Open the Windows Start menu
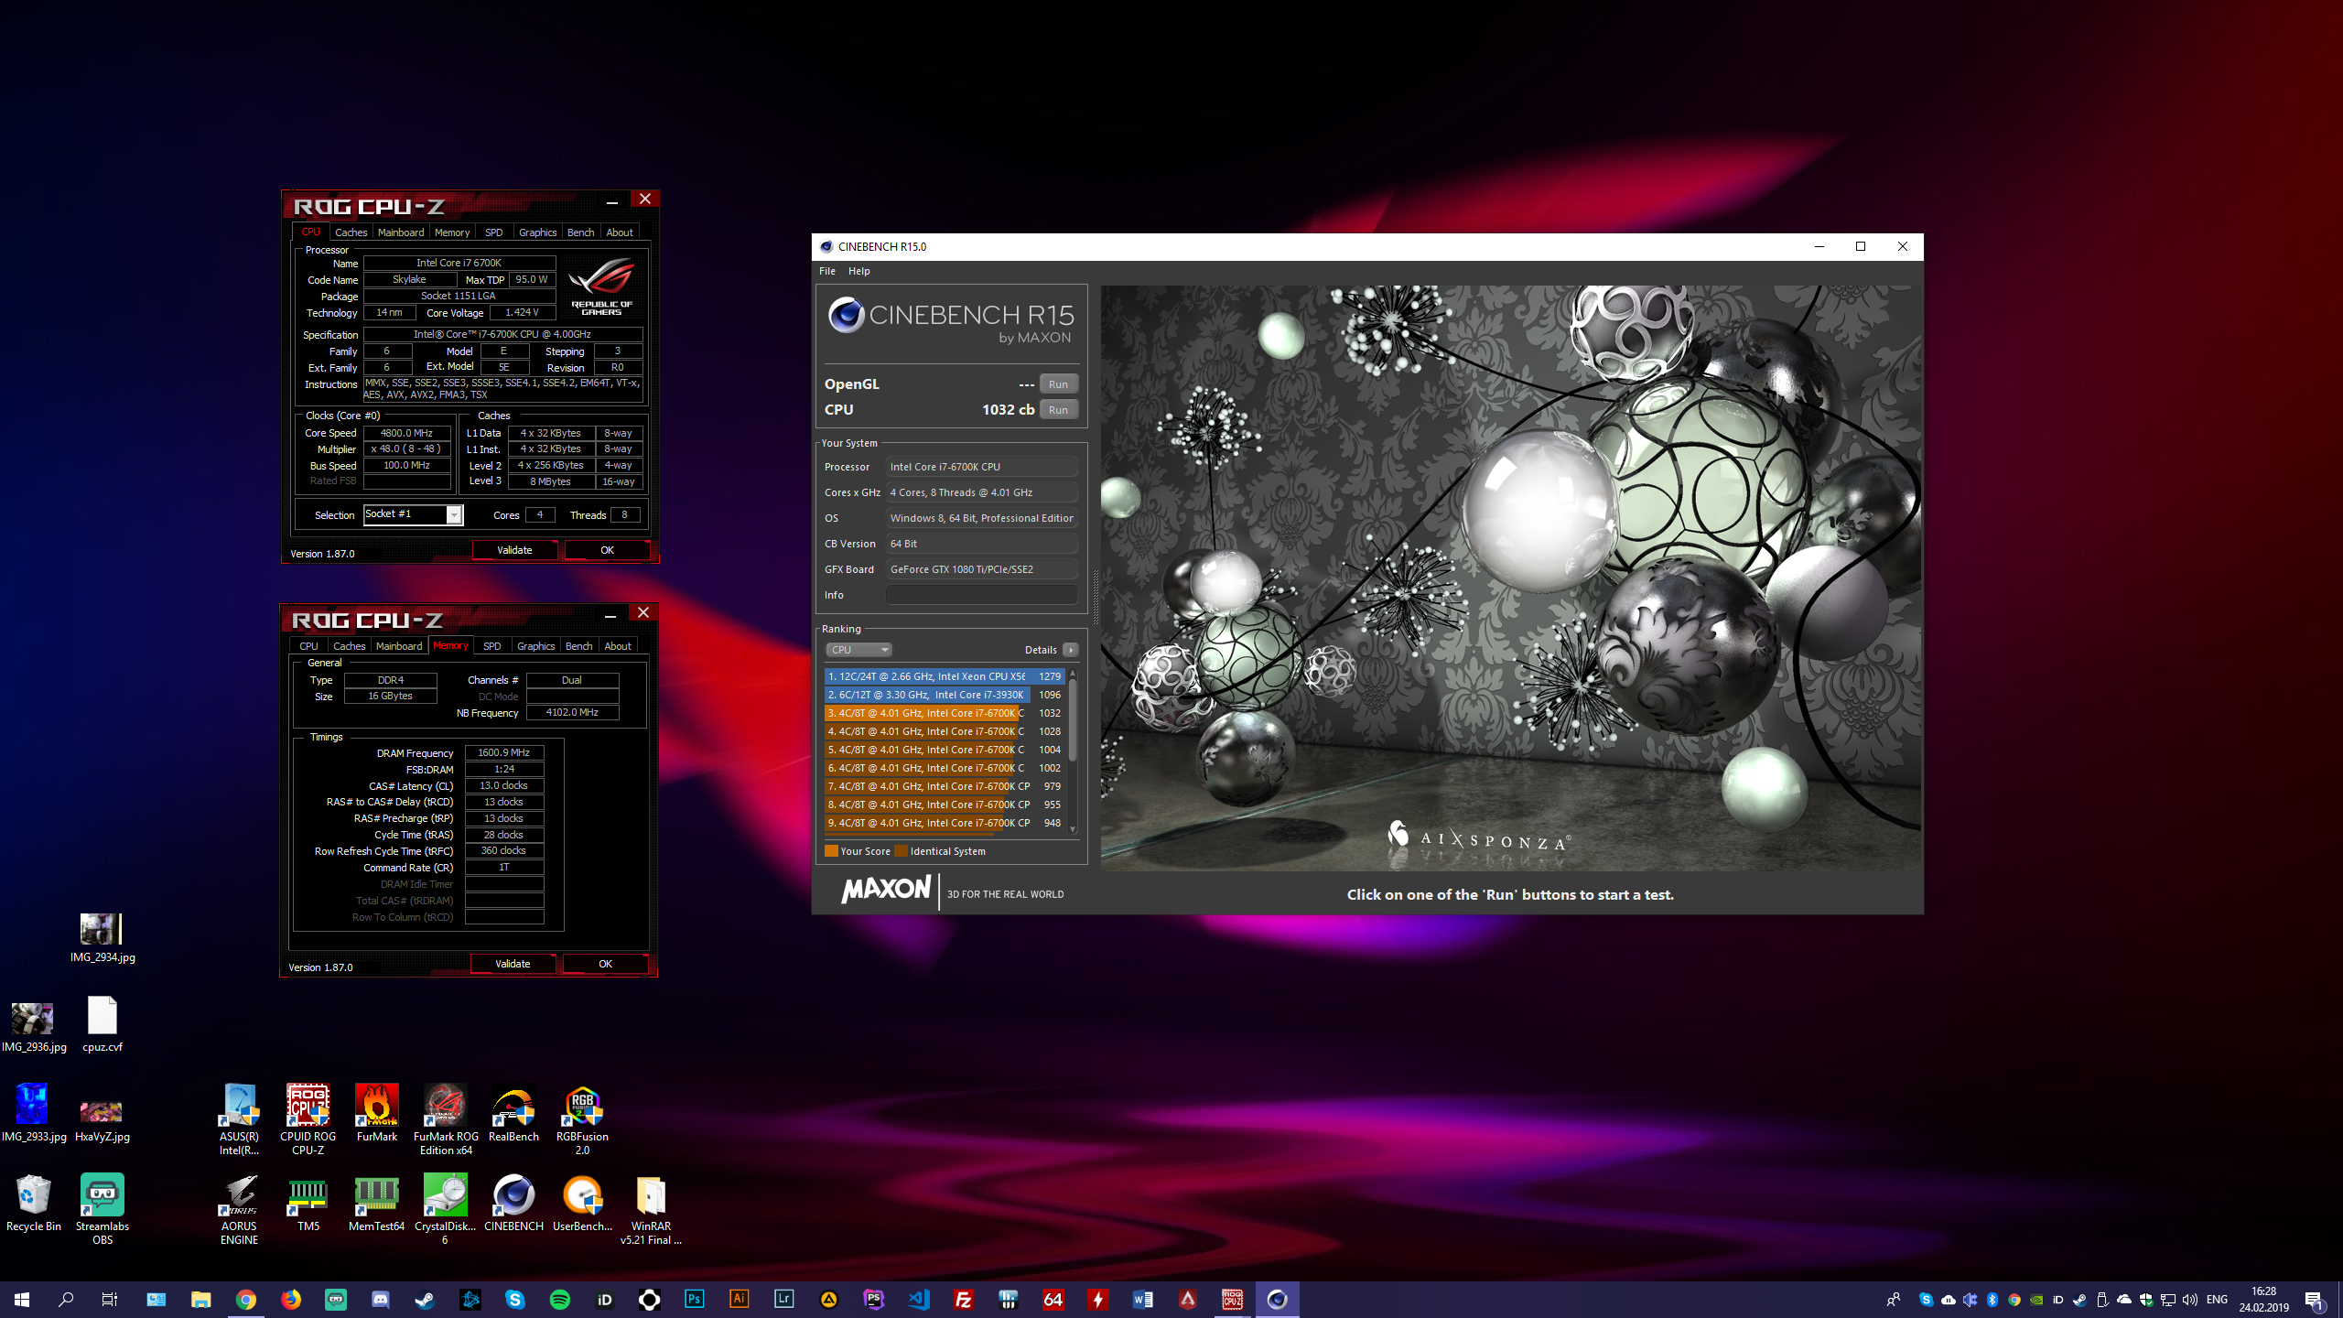The image size is (2343, 1318). pyautogui.click(x=22, y=1299)
